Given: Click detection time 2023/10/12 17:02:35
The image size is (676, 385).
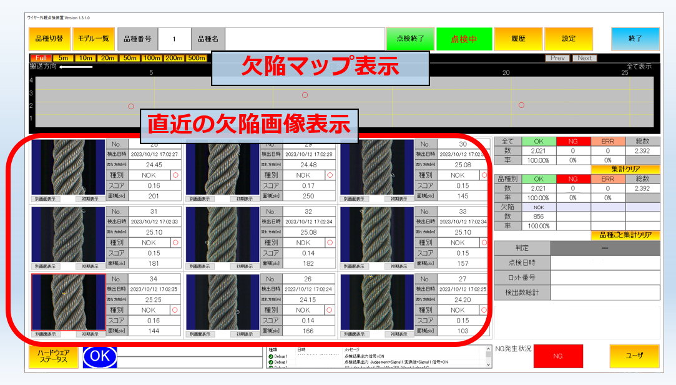Looking at the screenshot, I should pos(154,290).
